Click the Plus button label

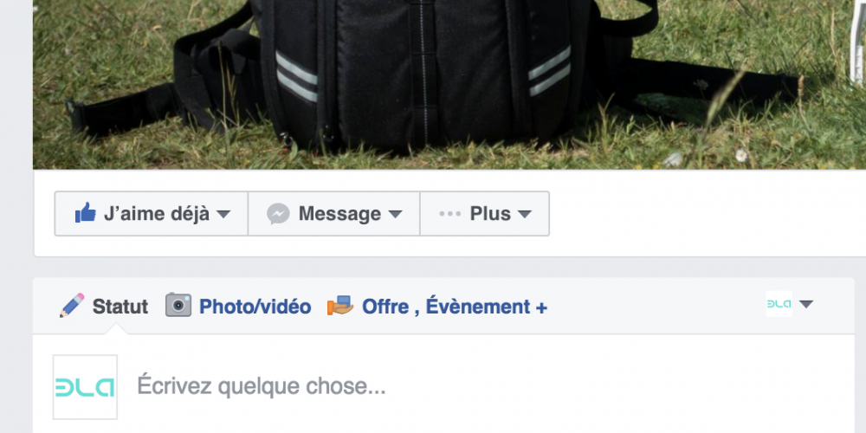tap(490, 214)
